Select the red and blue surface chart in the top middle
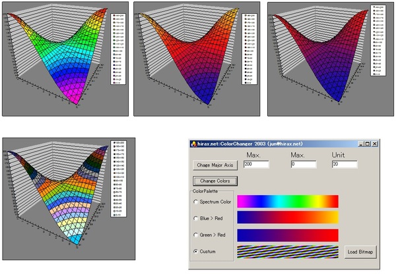 194,59
